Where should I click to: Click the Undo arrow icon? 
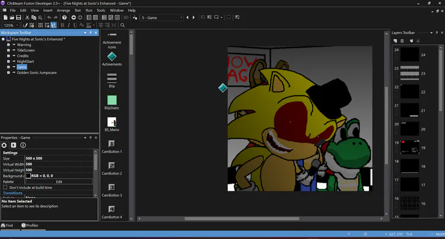click(x=49, y=18)
